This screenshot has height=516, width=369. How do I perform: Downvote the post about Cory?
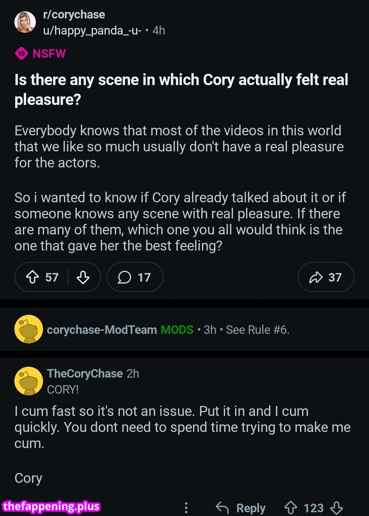[x=83, y=278]
